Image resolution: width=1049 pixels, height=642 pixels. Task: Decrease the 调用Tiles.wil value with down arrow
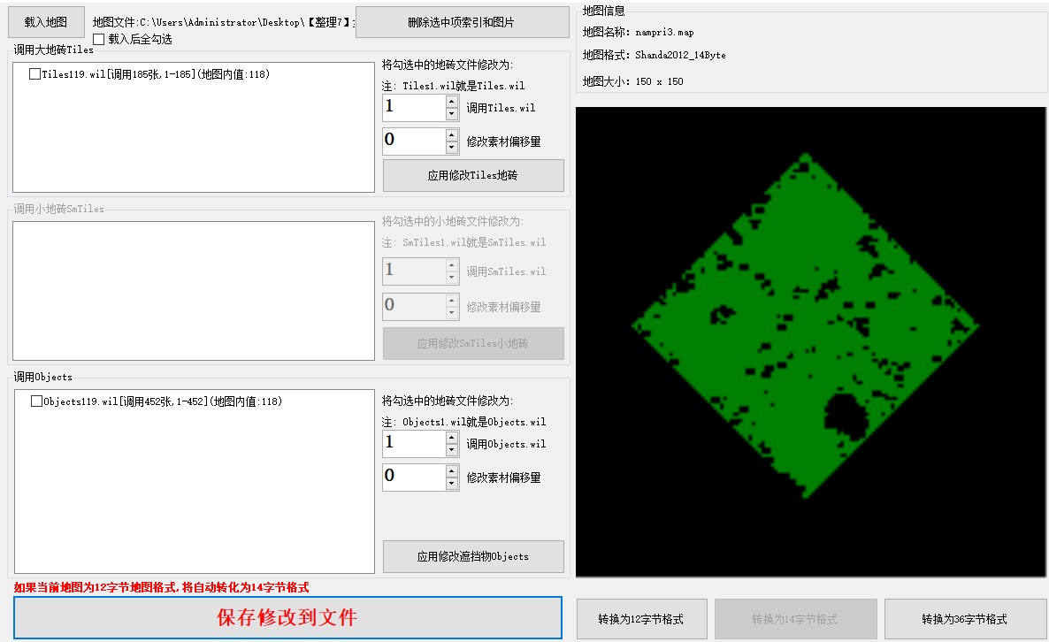click(452, 114)
